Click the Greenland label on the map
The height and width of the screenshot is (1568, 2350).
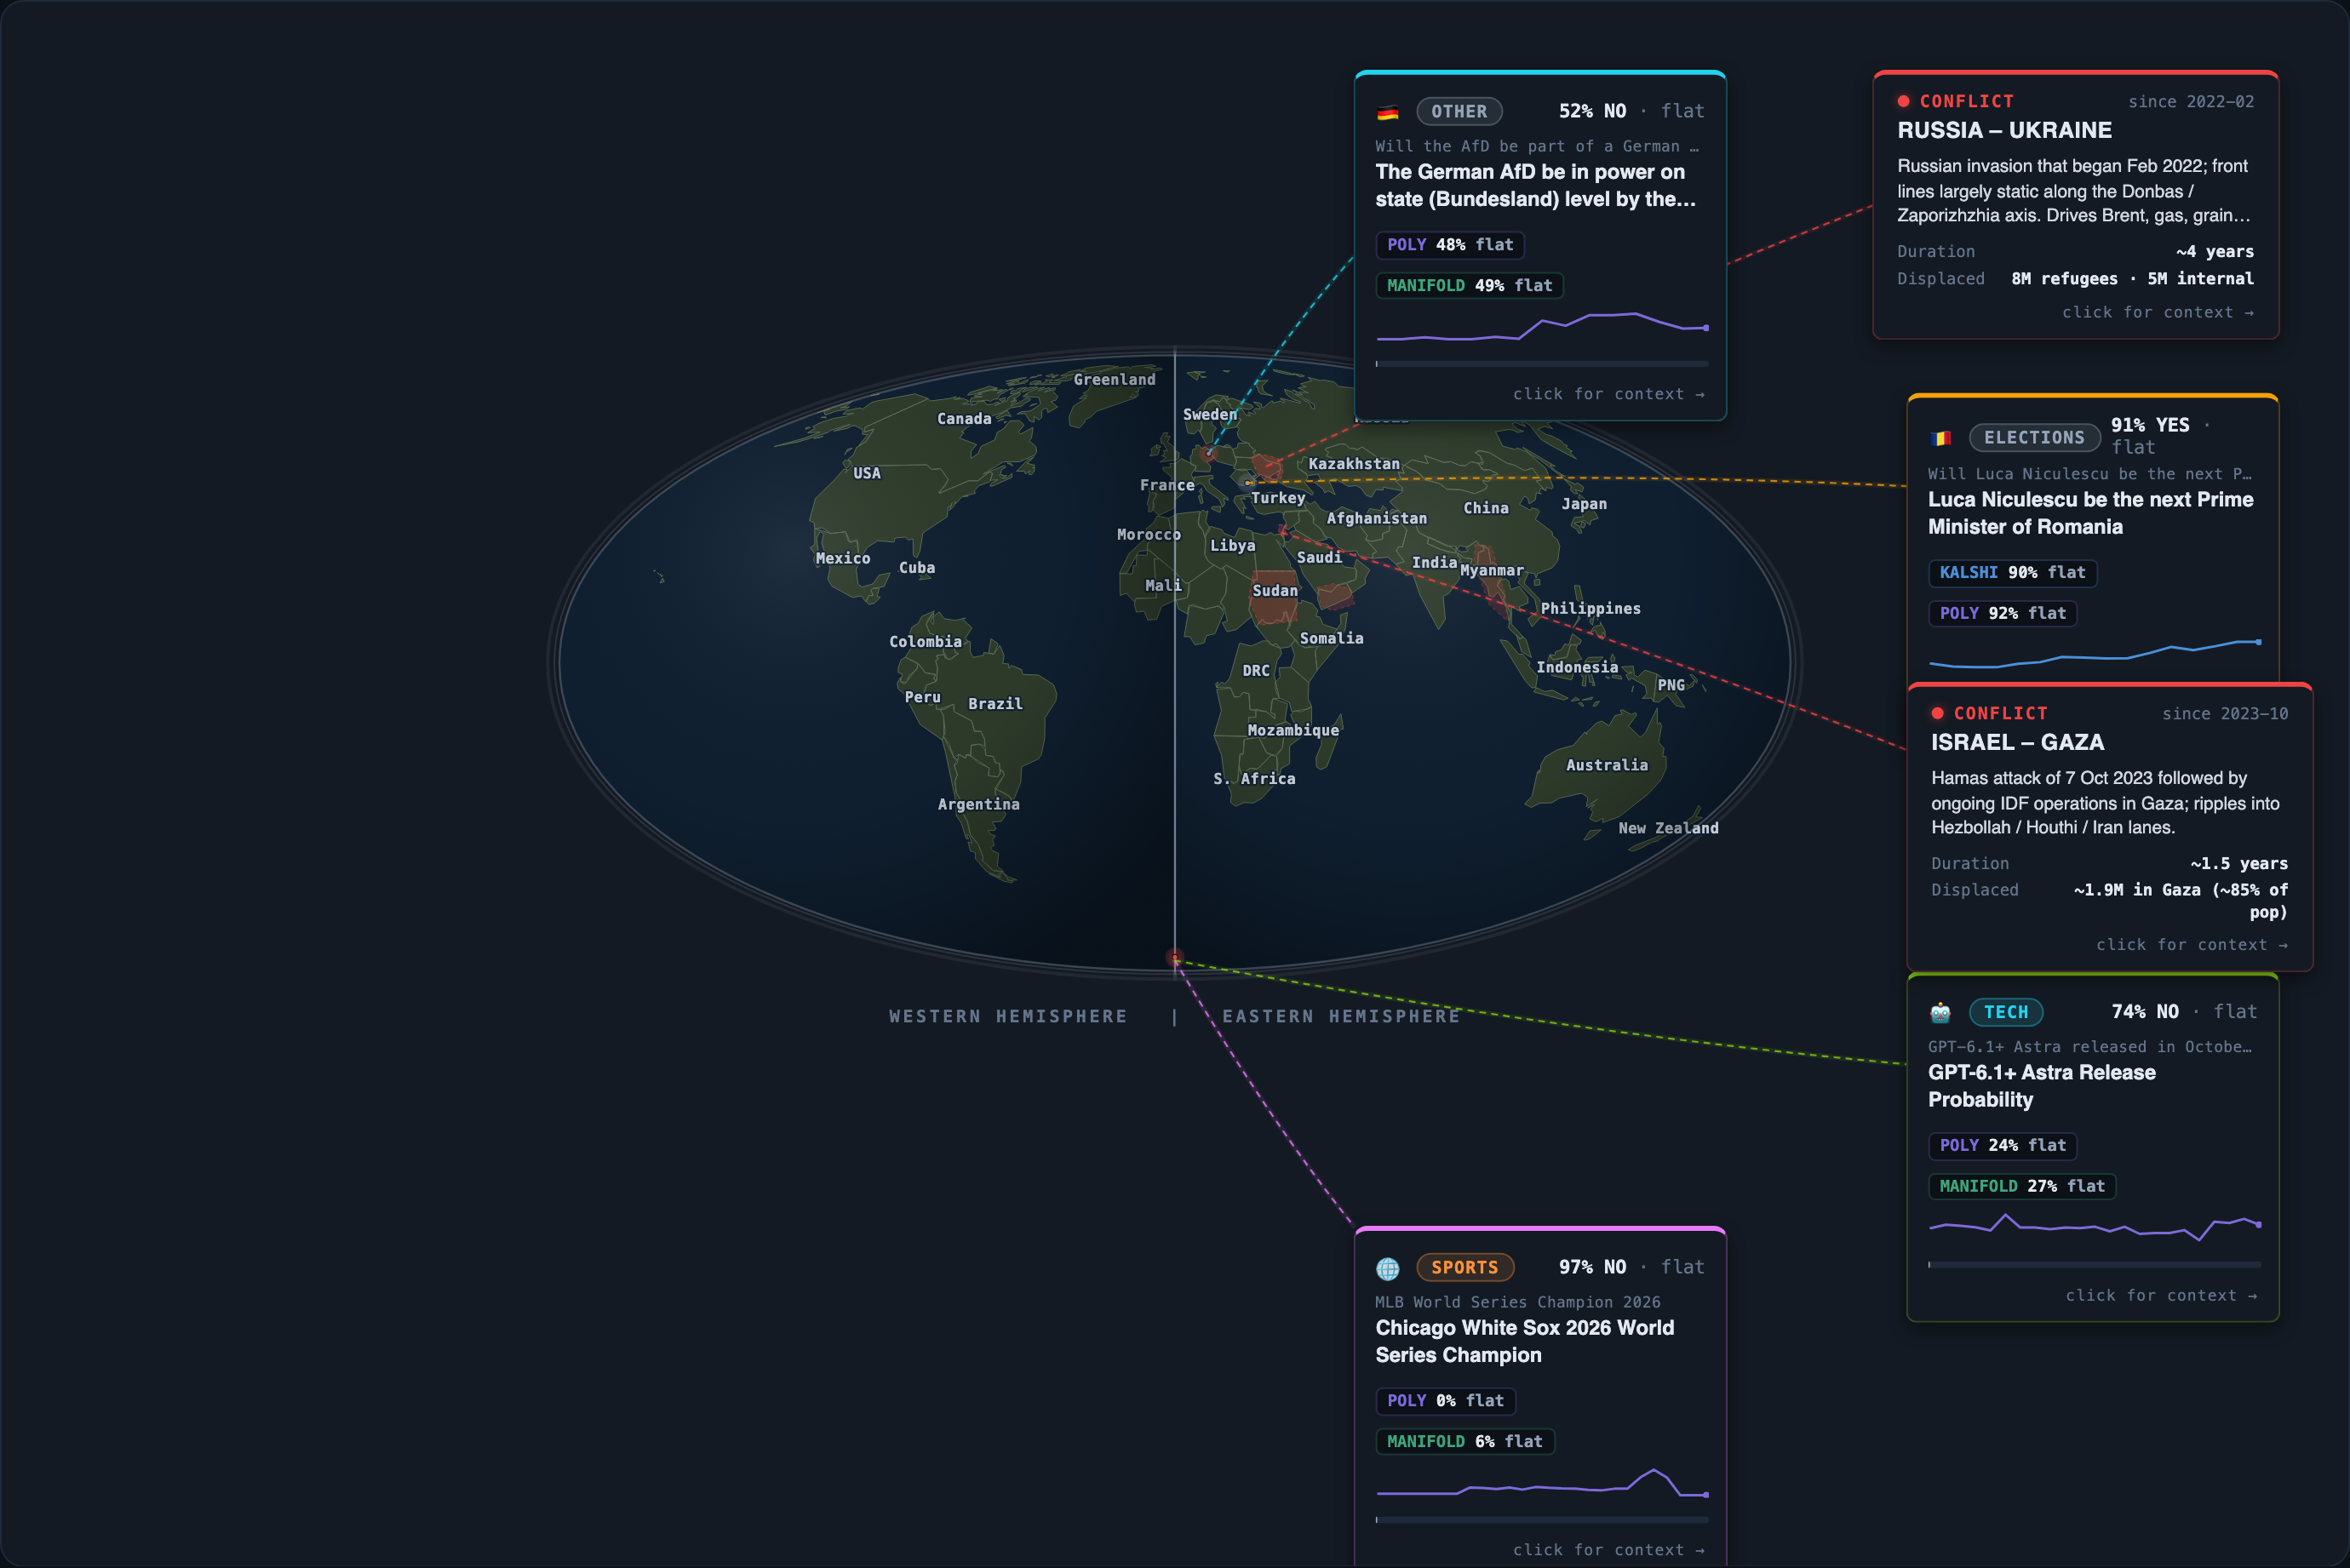click(x=1114, y=380)
